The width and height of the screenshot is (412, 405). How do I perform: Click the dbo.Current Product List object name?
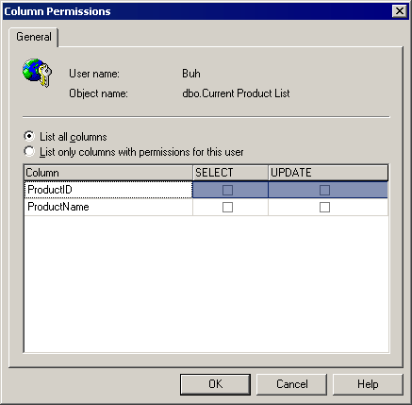point(236,93)
